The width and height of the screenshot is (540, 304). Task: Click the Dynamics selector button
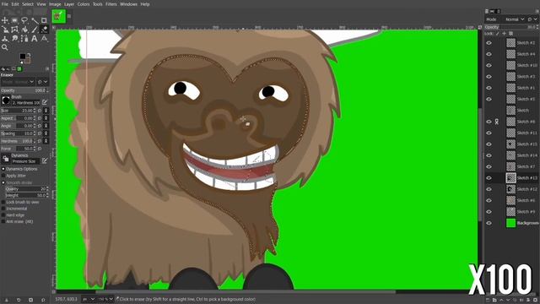(6, 159)
